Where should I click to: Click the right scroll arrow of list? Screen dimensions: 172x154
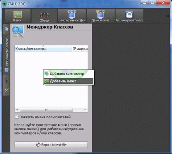[x=85, y=110]
